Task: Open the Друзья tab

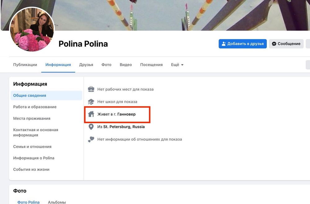Action: [86, 65]
